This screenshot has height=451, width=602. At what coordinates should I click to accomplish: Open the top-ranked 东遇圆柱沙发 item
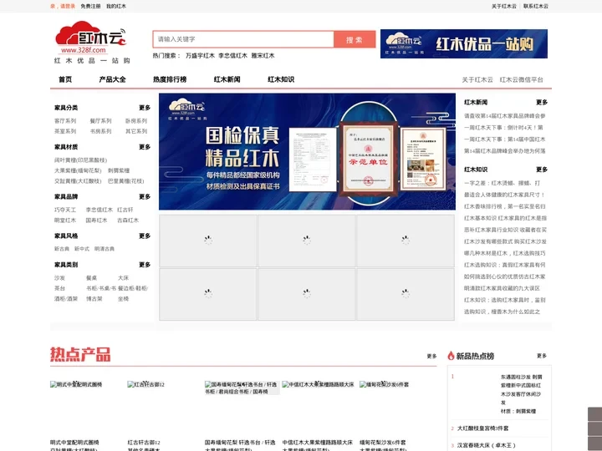[521, 390]
